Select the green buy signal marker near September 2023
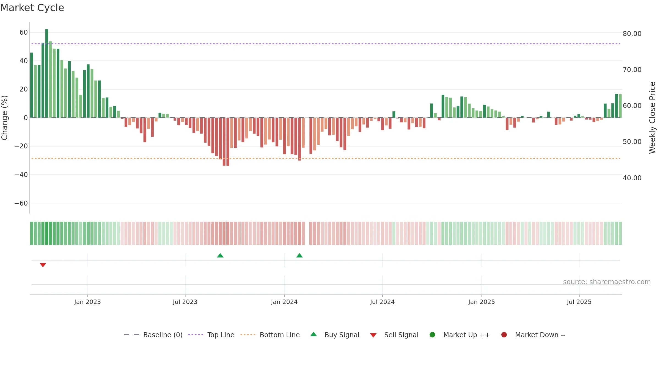The image size is (660, 371). [x=220, y=255]
